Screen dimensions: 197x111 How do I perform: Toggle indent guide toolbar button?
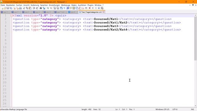click(68, 8)
